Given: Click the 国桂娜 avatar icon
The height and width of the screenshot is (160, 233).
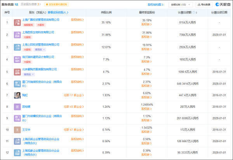Looking at the screenshot, I should pos(18,106).
